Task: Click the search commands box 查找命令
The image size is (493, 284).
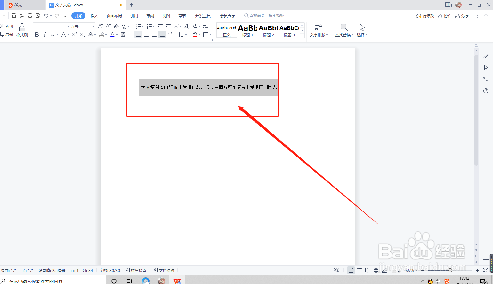Action: click(x=264, y=15)
